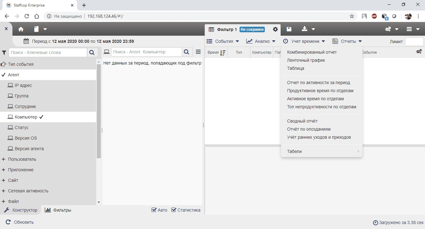Open the main hamburger menu at top right

tap(413, 29)
